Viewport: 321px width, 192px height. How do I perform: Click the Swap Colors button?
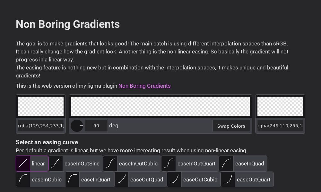click(231, 126)
